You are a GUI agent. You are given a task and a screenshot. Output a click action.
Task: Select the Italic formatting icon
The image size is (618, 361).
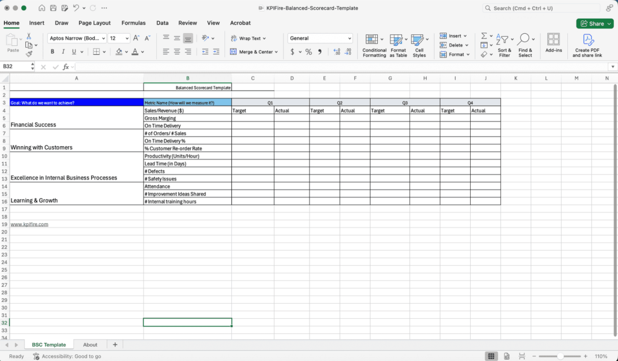pos(63,51)
